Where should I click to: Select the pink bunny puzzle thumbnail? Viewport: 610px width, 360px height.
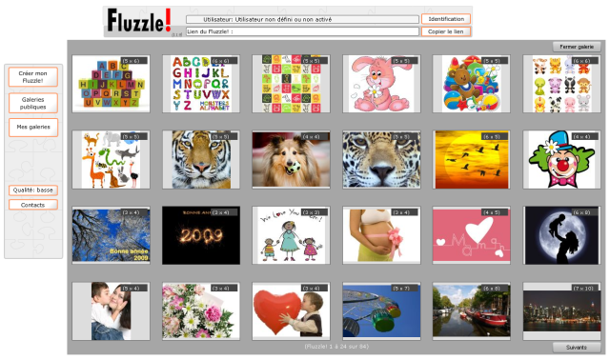[381, 84]
